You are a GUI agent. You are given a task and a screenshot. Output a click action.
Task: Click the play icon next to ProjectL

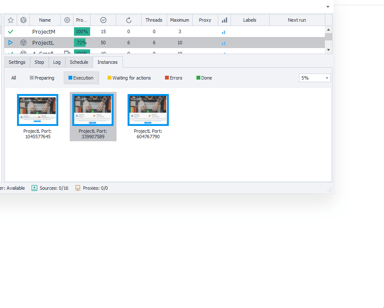(10, 42)
